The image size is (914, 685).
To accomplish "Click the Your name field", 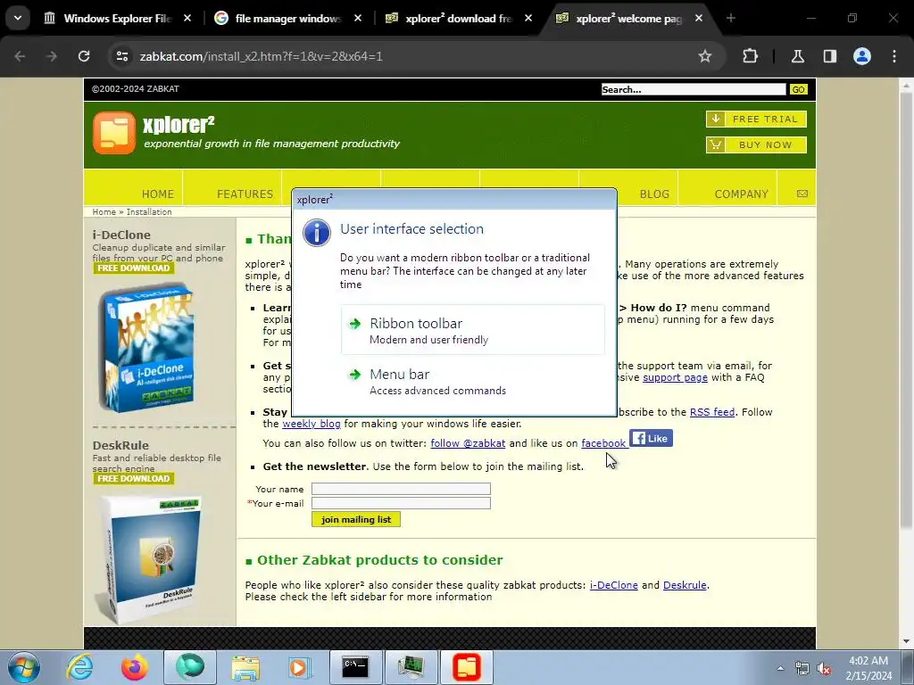I will tap(401, 489).
